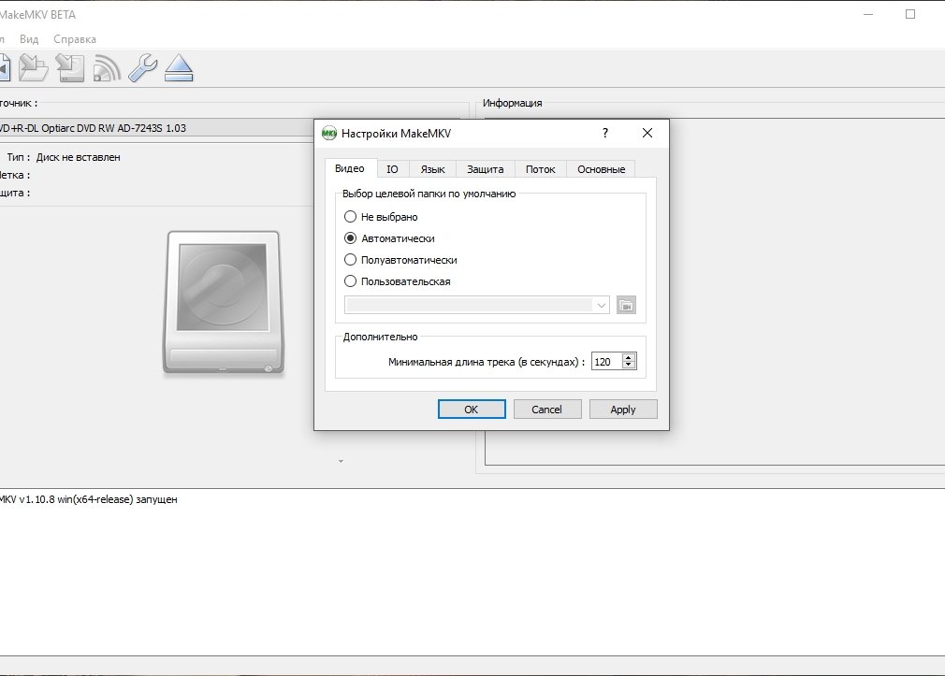945x676 pixels.
Task: Click the 'Информация' panel label
Action: pos(513,103)
